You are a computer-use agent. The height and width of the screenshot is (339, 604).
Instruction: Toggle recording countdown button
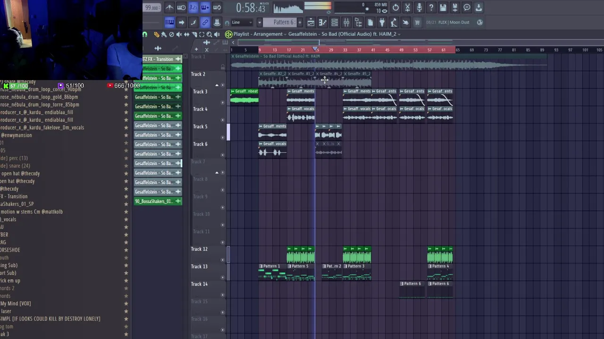click(193, 8)
